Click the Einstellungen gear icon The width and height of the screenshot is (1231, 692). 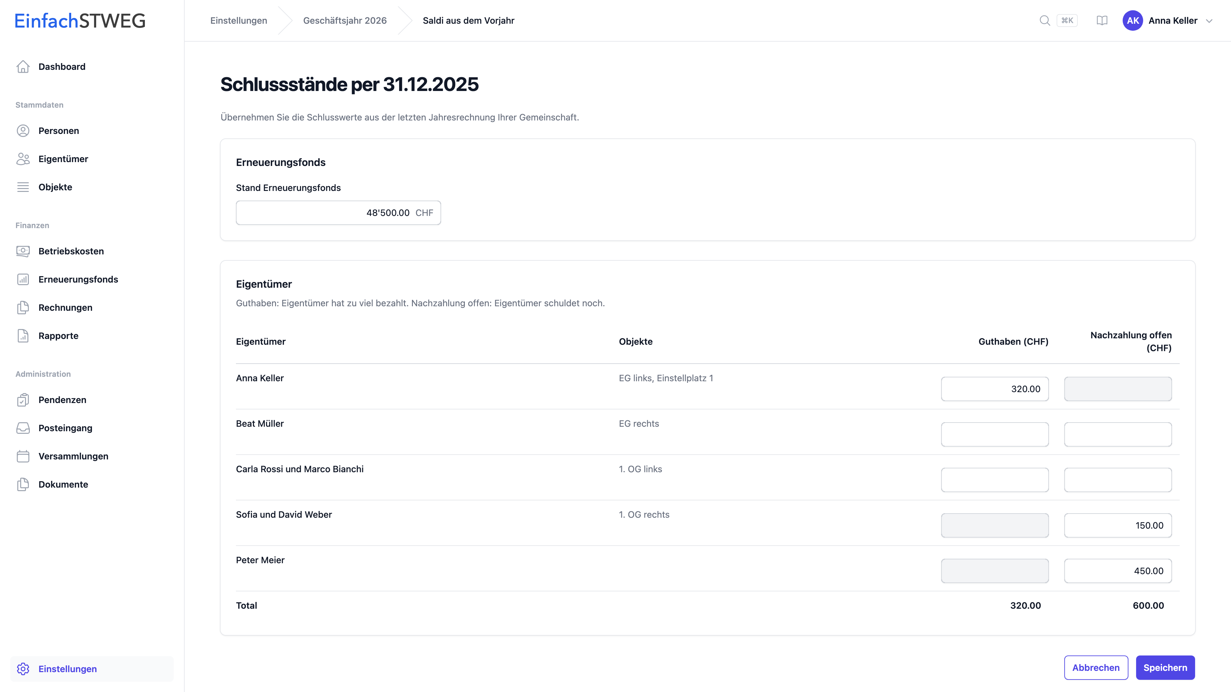(23, 669)
